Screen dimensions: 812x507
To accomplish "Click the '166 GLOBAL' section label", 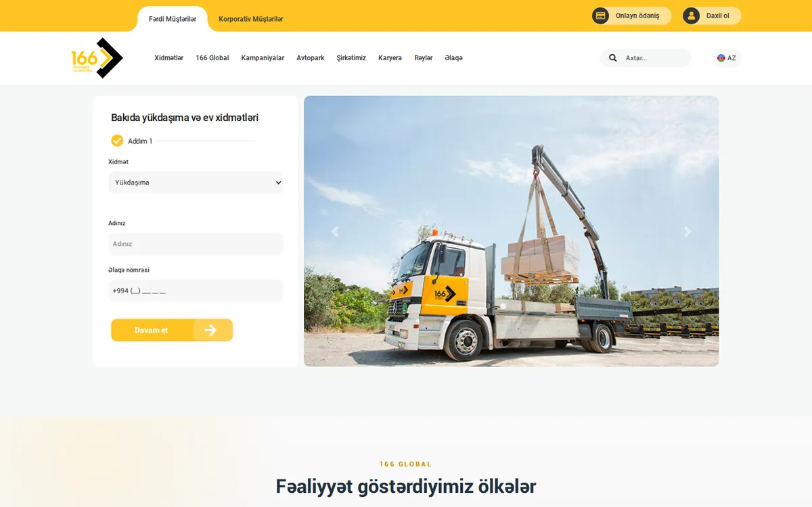I will (406, 464).
